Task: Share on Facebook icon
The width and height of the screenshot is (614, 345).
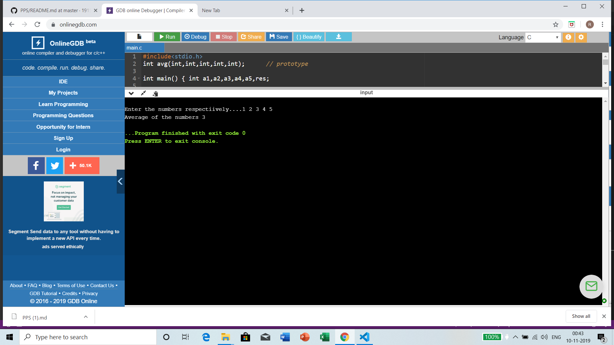Action: coord(36,165)
